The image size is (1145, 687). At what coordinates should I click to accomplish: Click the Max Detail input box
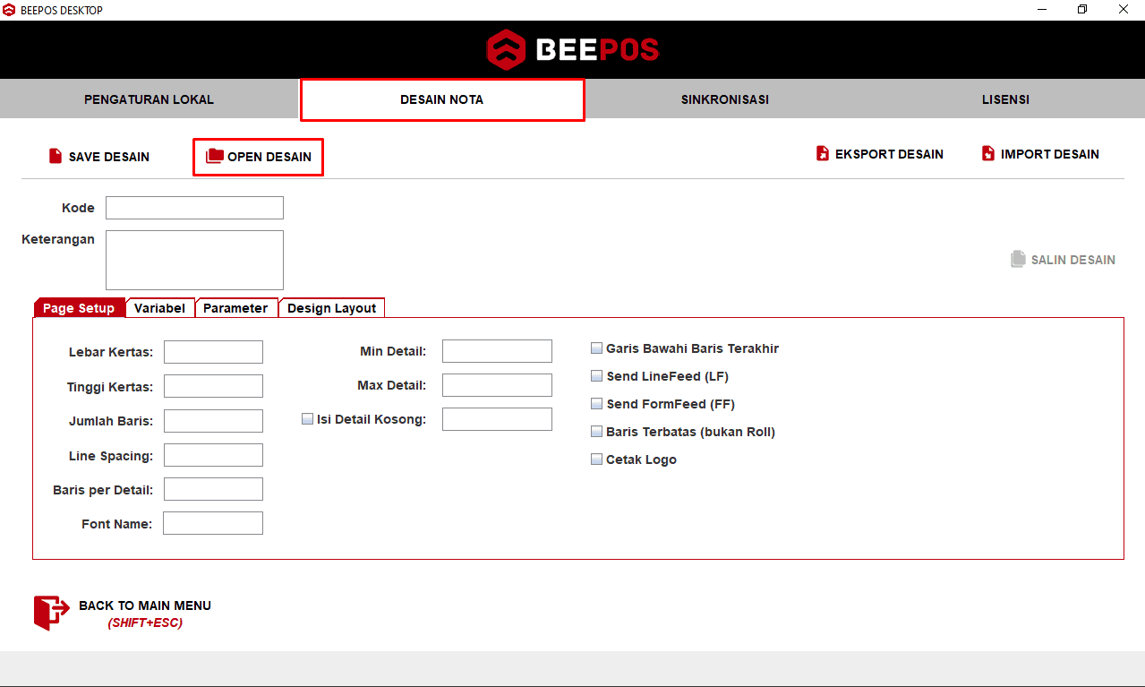497,385
